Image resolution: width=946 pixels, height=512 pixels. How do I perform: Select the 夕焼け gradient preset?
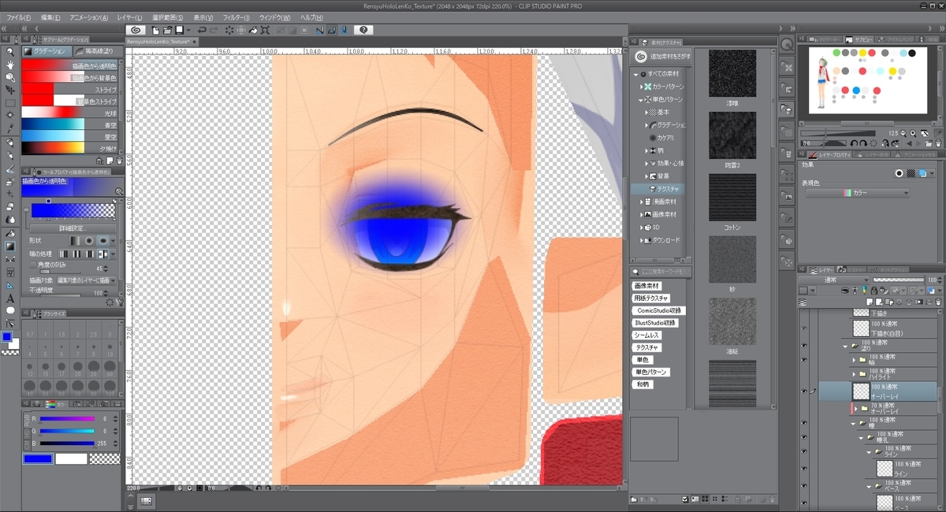(69, 147)
